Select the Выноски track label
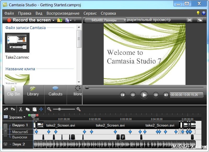209x152 pixels. [20, 137]
